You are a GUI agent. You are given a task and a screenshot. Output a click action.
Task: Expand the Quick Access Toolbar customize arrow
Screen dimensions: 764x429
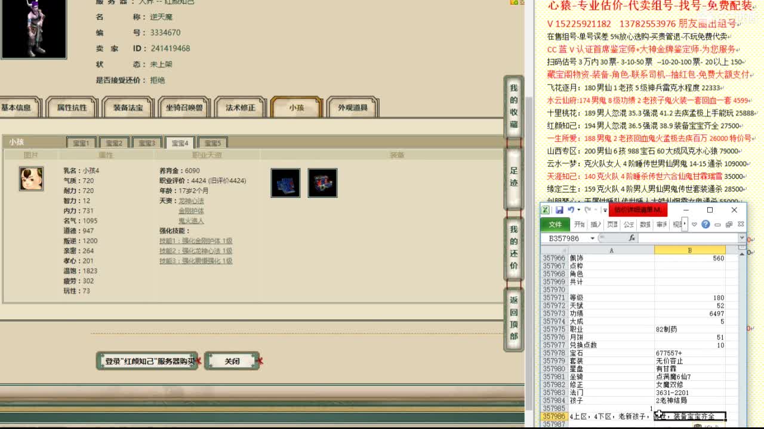pos(605,210)
